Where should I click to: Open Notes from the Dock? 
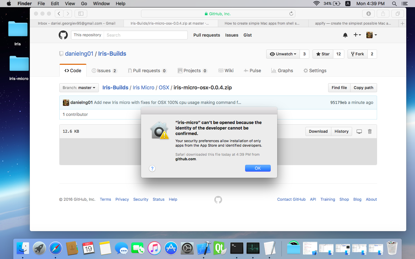click(x=105, y=248)
